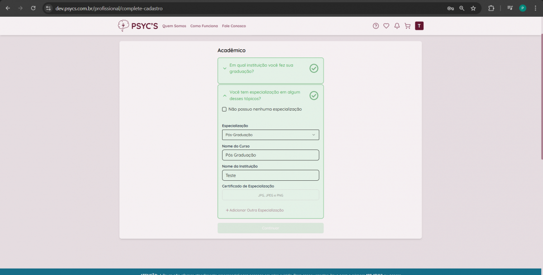543x275 pixels.
Task: Go to Quem Somos page
Action: [174, 26]
